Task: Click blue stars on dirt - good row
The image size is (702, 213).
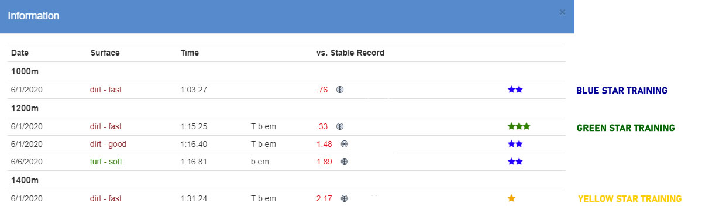Action: point(515,144)
